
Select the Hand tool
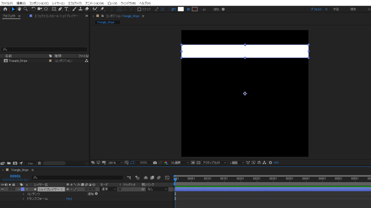point(19,9)
